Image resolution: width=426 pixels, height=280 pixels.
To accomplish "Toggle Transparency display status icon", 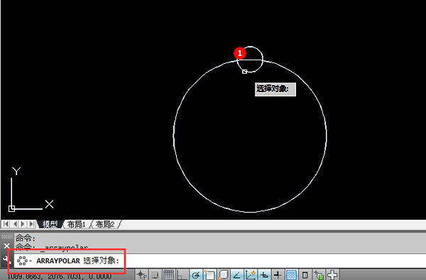I will (291, 275).
